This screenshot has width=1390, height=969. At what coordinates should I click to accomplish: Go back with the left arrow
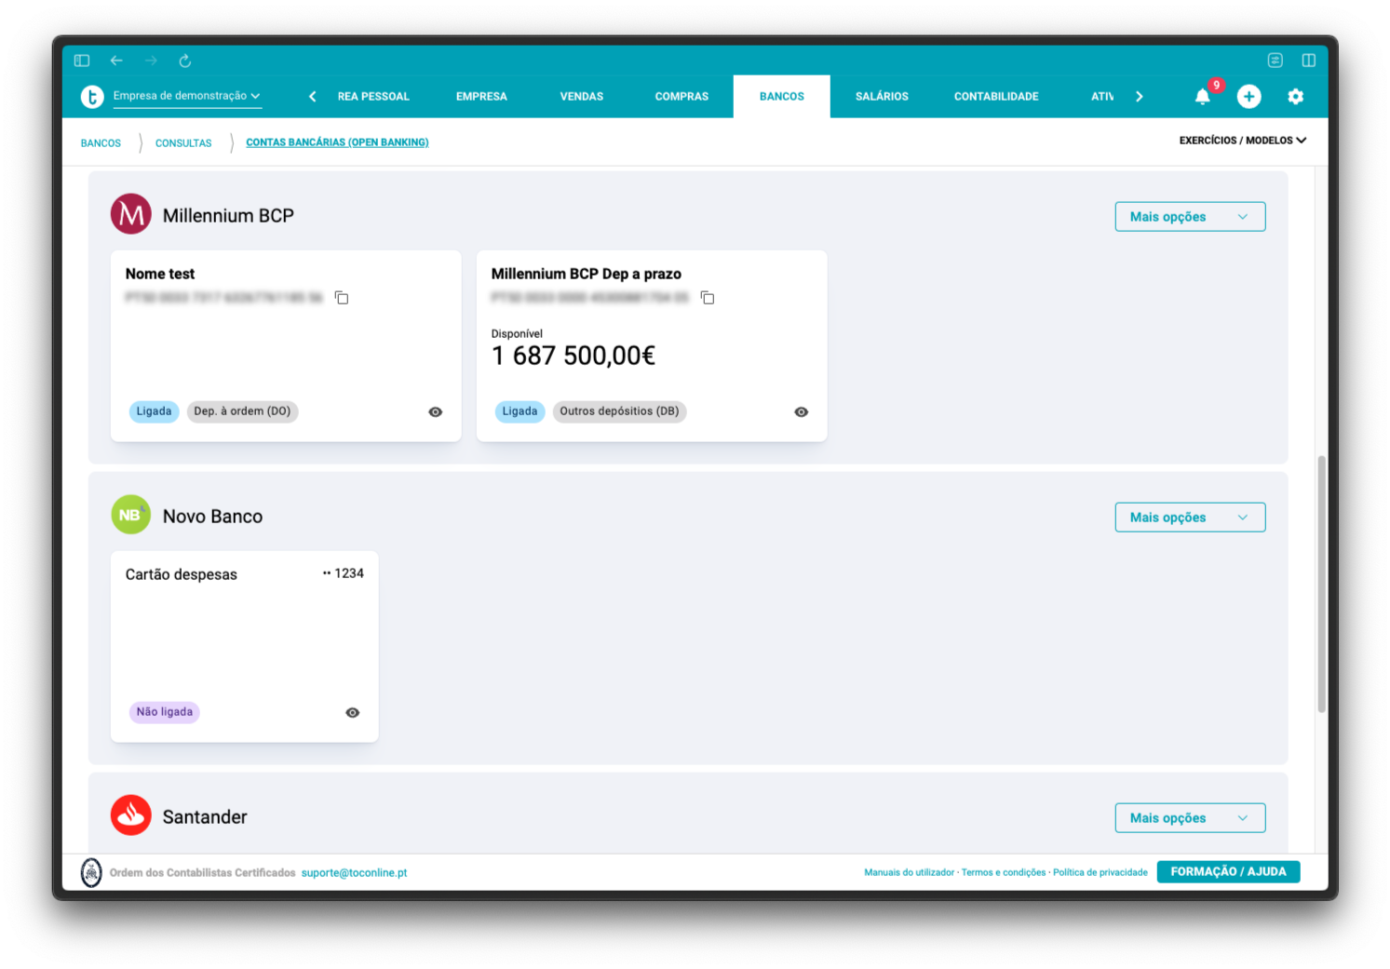tap(116, 61)
